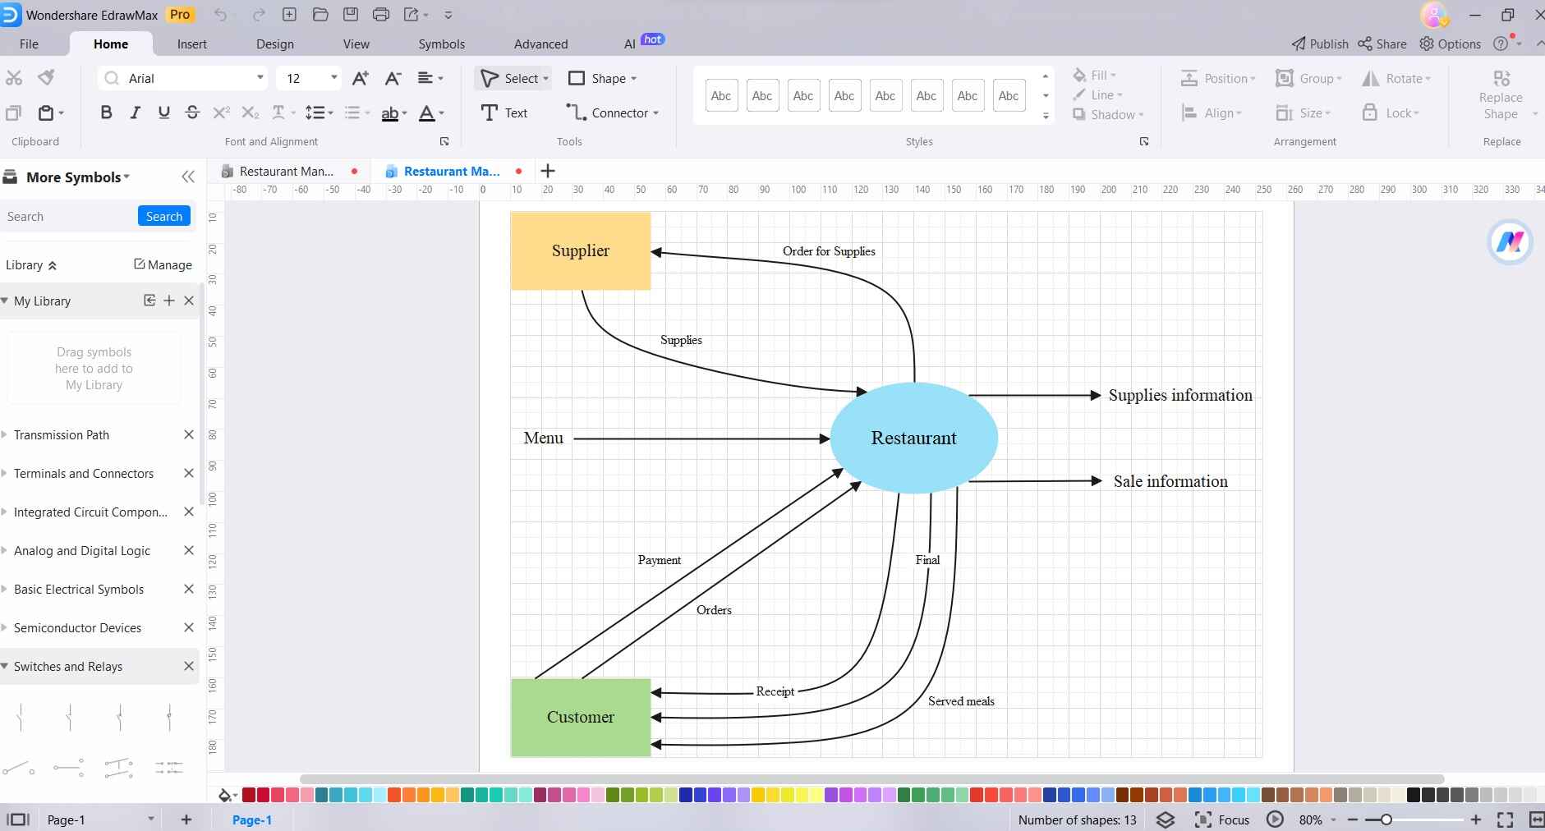The height and width of the screenshot is (831, 1545).
Task: Click the Copy icon in Clipboard
Action: point(14,112)
